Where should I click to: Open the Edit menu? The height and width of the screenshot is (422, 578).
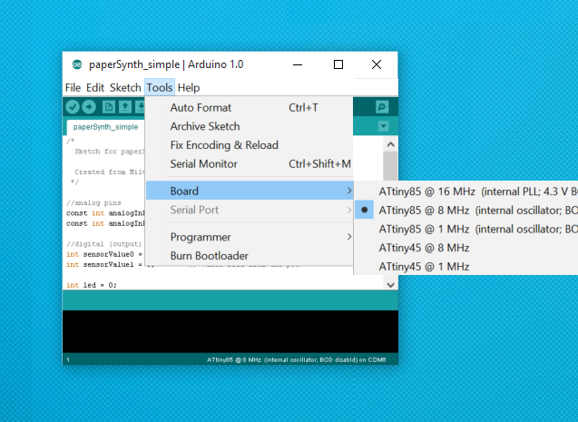tap(95, 88)
